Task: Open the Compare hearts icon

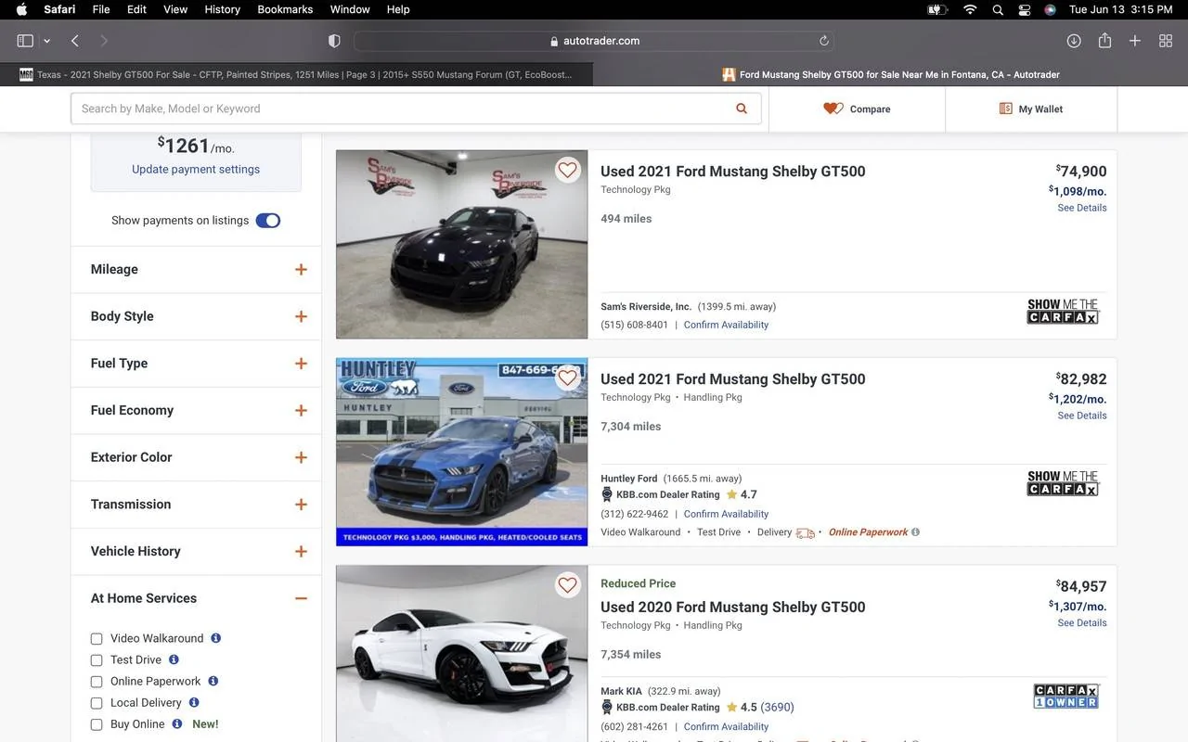Action: [x=833, y=109]
